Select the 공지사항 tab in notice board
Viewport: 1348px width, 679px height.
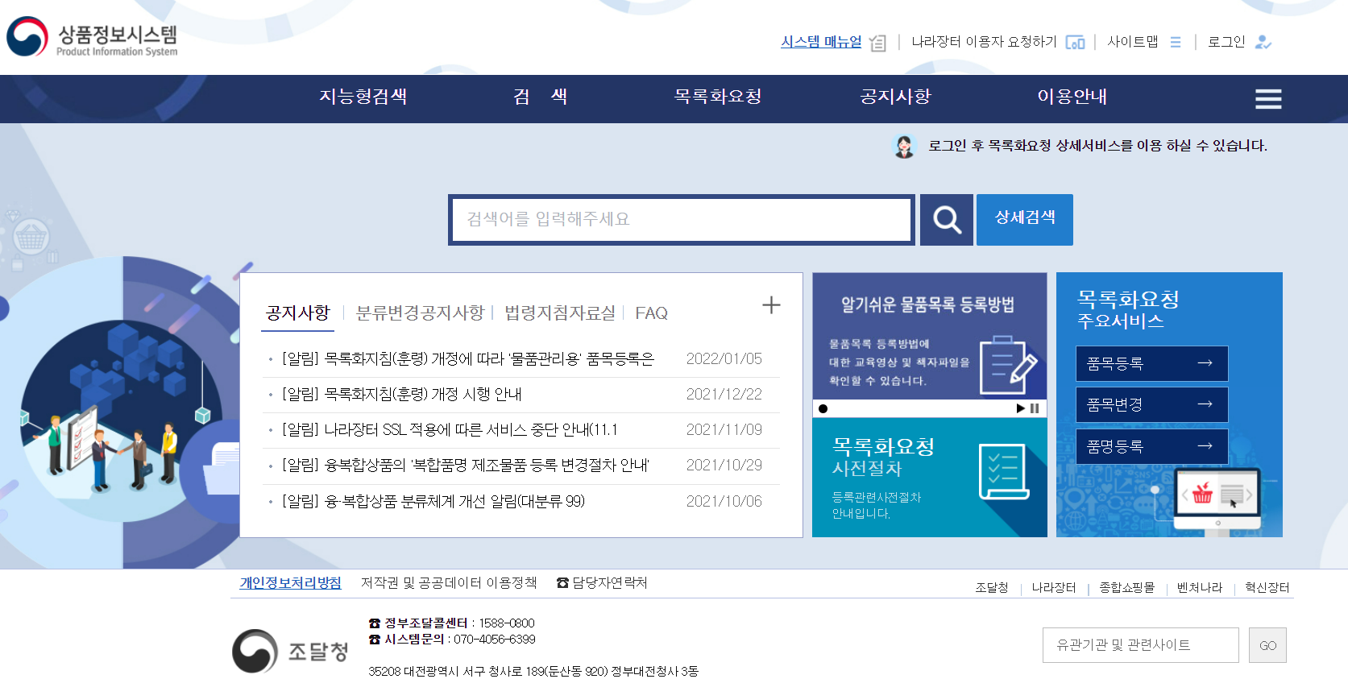coord(298,313)
